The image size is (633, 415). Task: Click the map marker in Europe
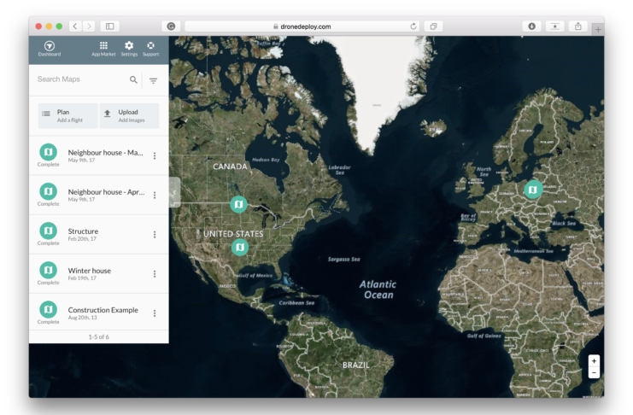(x=532, y=190)
